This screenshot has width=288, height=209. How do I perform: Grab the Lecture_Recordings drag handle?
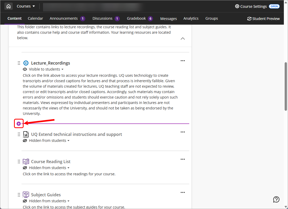tap(19, 63)
